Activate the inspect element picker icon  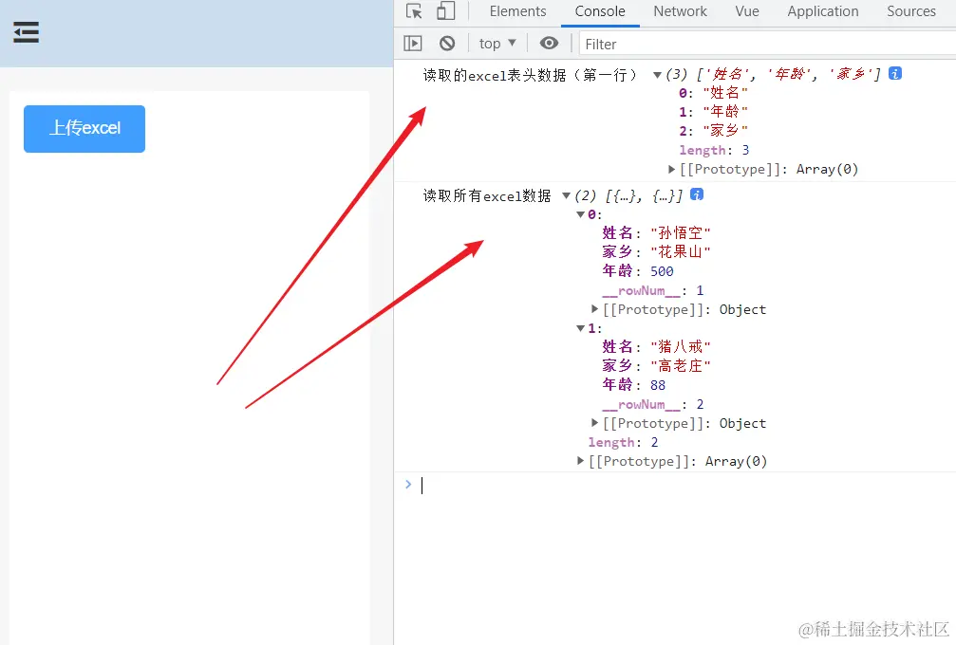(x=414, y=11)
